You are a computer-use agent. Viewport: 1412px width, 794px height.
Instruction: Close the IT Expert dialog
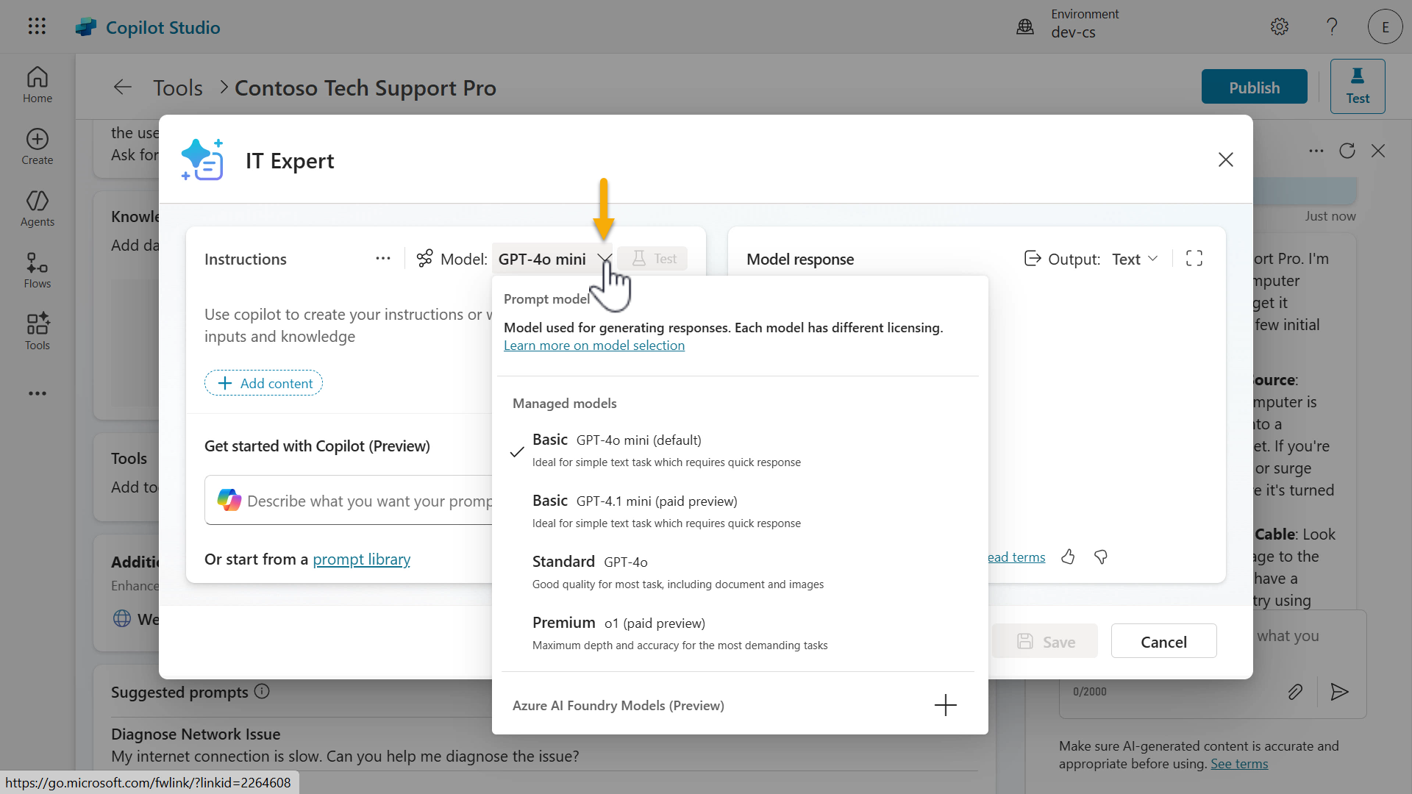(x=1226, y=160)
